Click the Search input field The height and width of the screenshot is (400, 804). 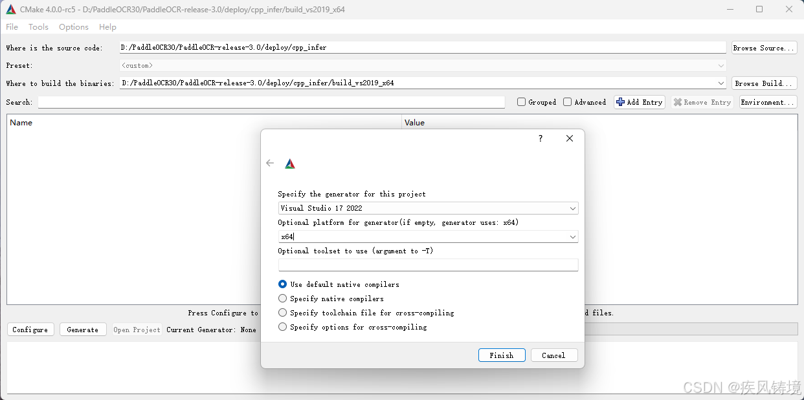coord(271,102)
